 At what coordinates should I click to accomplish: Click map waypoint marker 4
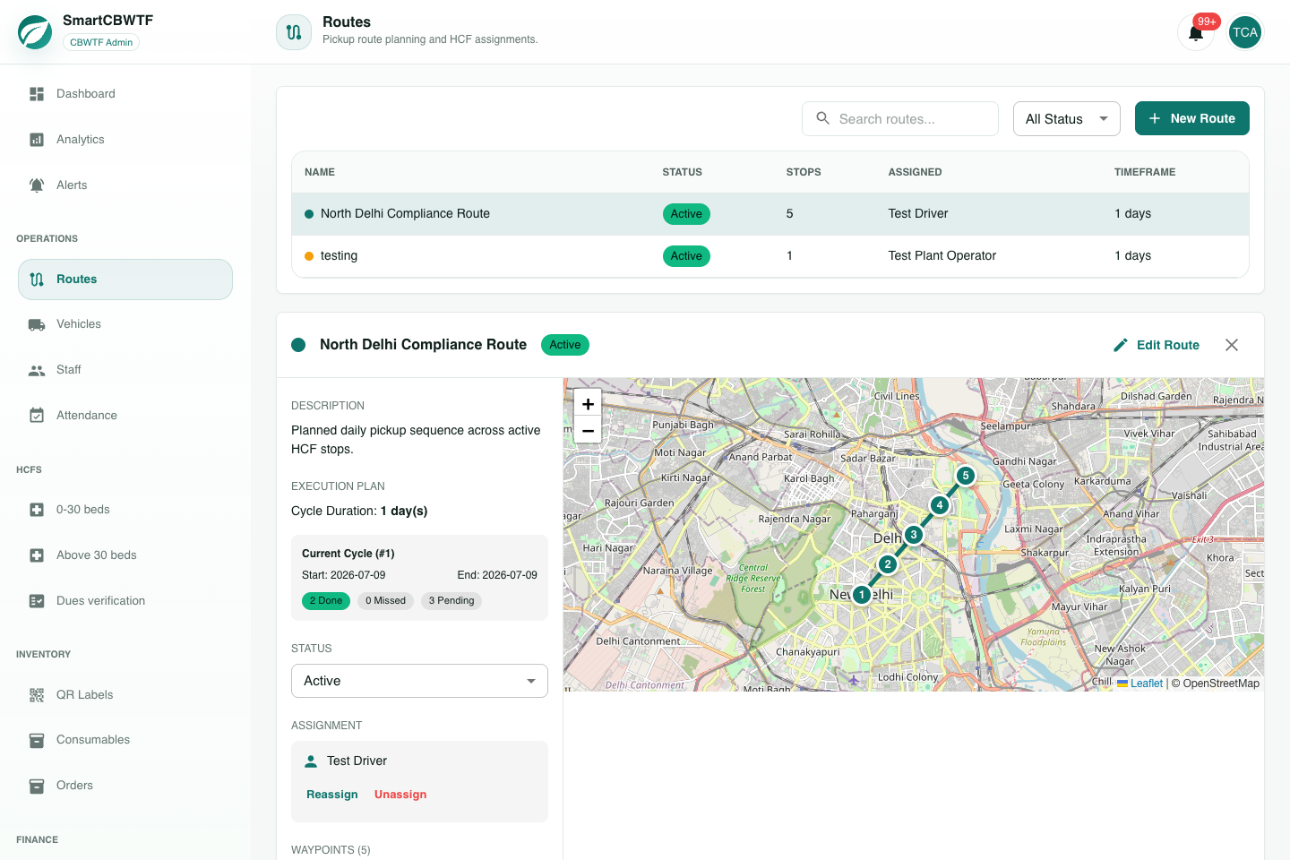(940, 505)
